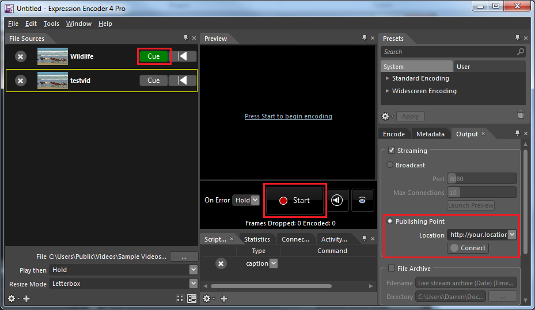535x310 pixels.
Task: Remove the Wildlife file source
Action: tap(21, 56)
